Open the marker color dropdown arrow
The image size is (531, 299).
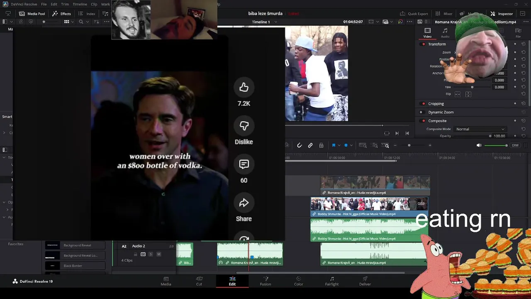point(351,145)
